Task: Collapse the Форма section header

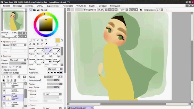Action: click(32, 91)
